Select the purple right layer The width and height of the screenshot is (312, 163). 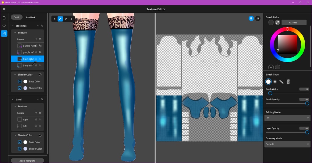(x=27, y=46)
